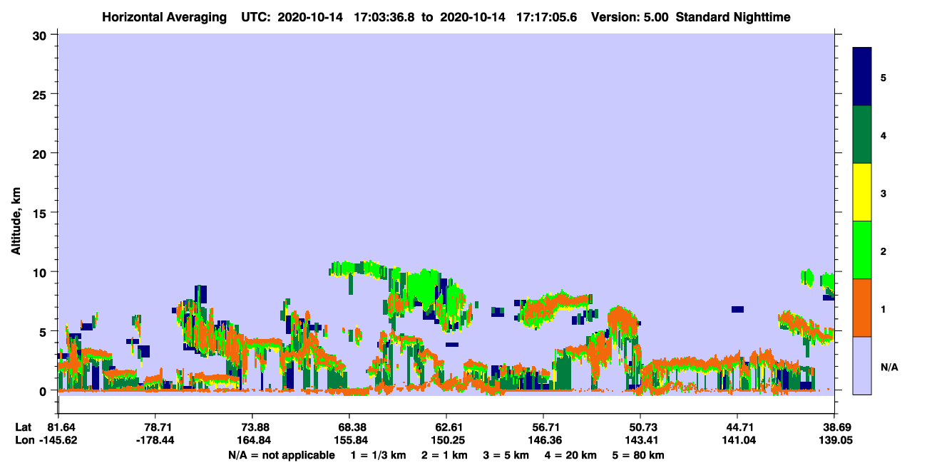Click legend text 'N/A = not applicable'
Image resolution: width=927 pixels, height=475 pixels.
(281, 455)
